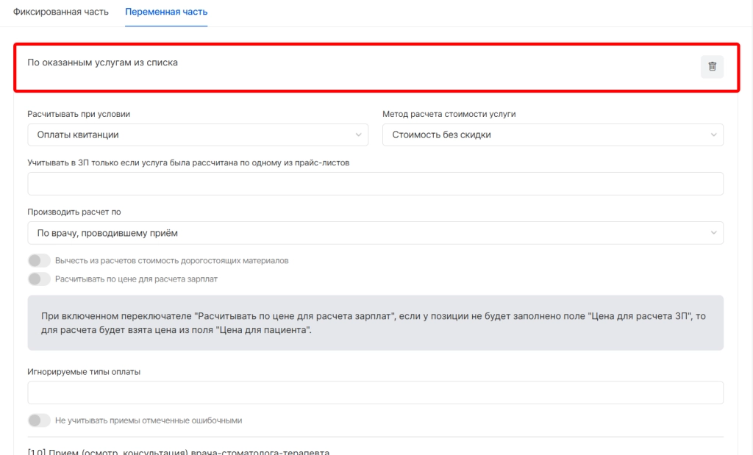
Task: Click the price-list filter input field
Action: pos(375,184)
